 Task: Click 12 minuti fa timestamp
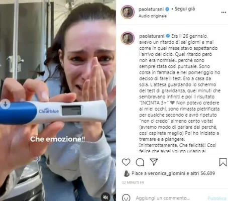pos(133,182)
